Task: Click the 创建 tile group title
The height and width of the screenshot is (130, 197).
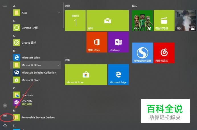Action: tap(67, 6)
